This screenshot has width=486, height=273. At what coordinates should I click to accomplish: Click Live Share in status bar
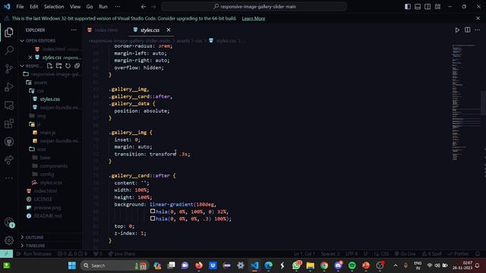point(121,254)
